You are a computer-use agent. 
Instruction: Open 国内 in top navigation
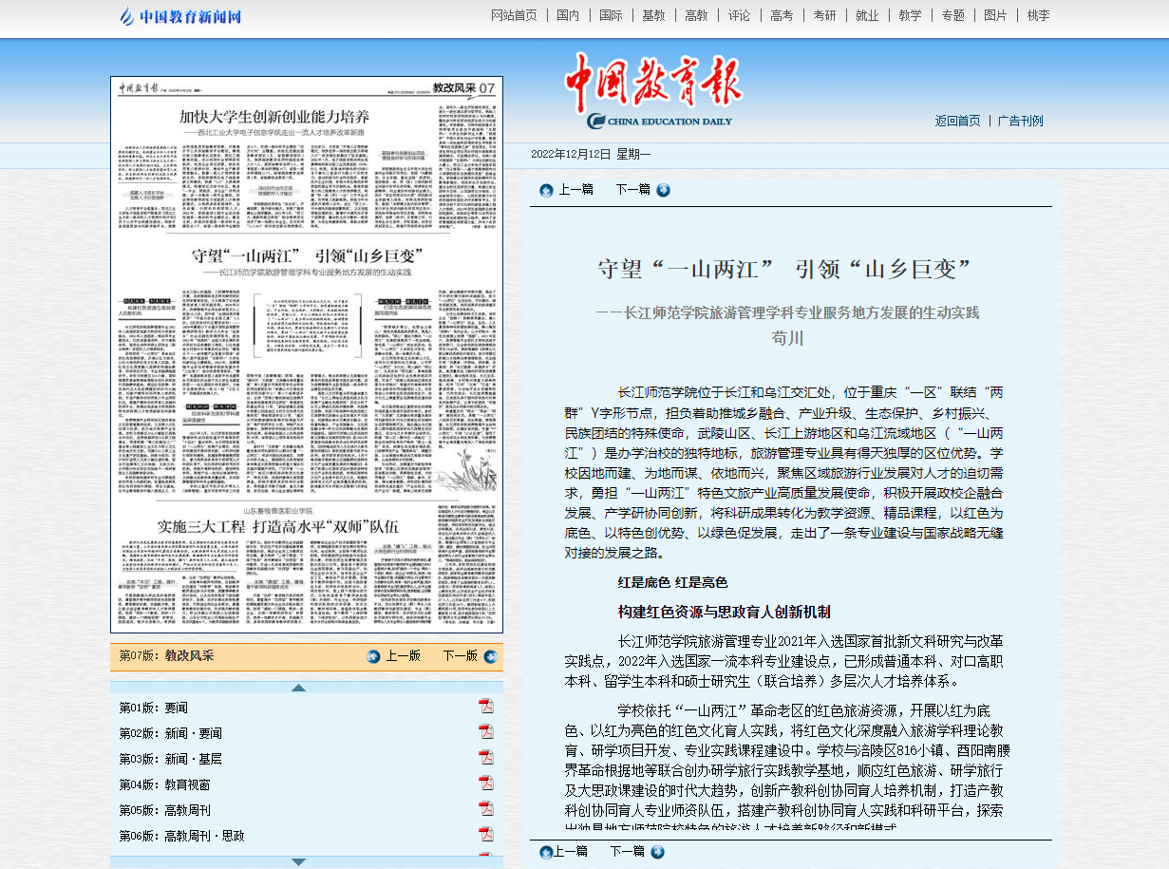(x=568, y=15)
